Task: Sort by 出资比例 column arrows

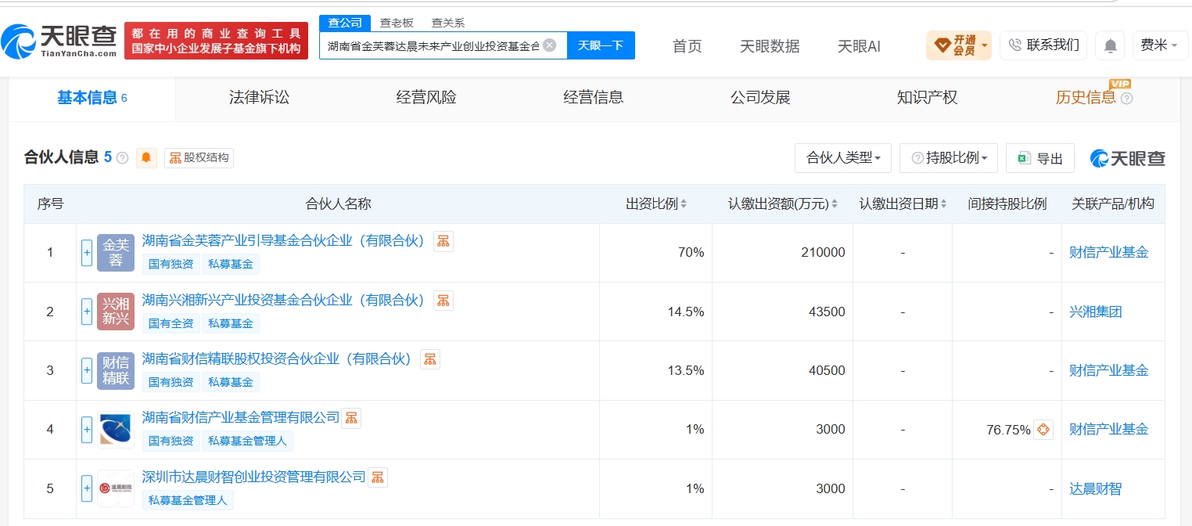Action: [684, 204]
